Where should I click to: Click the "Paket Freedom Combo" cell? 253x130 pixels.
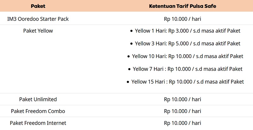(38, 111)
